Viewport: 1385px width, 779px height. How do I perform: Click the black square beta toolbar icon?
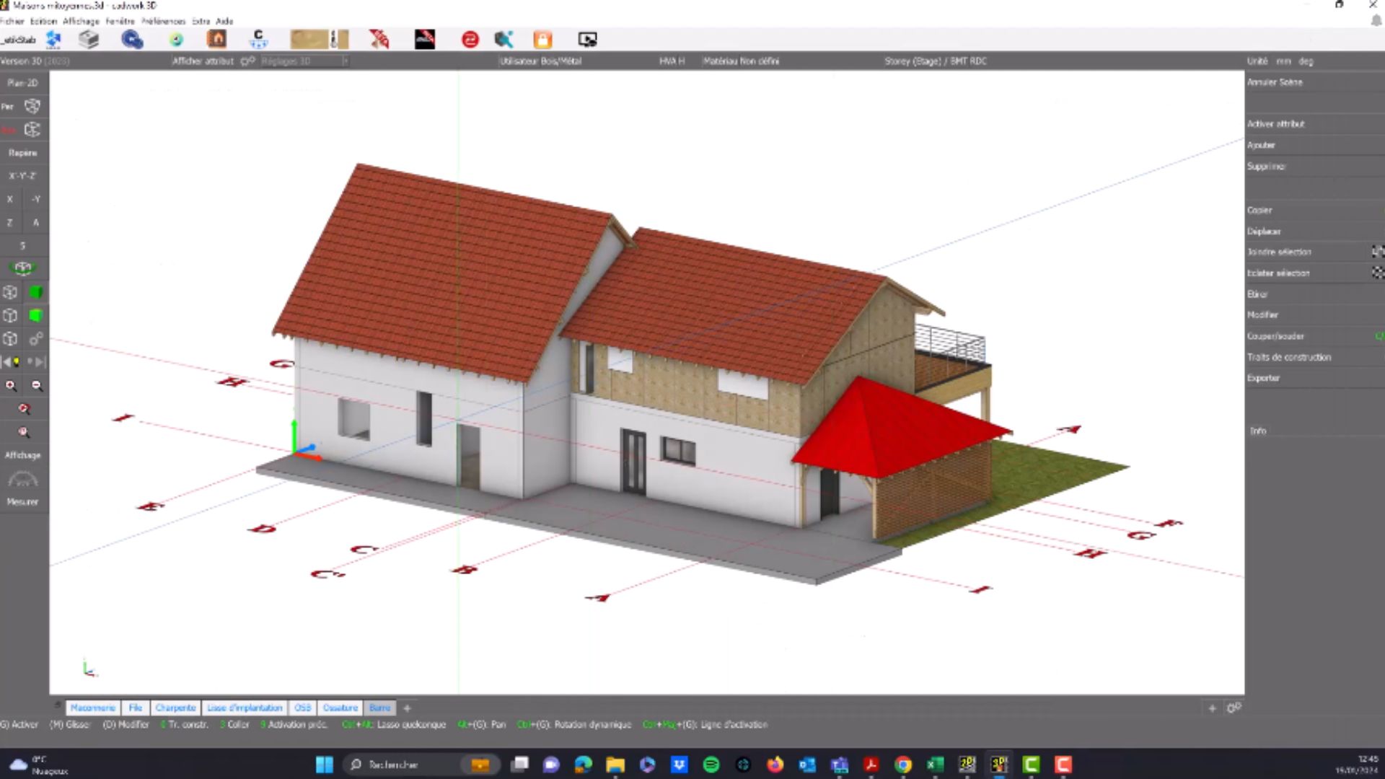pos(425,39)
